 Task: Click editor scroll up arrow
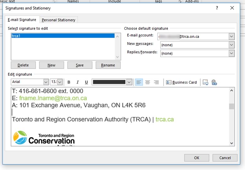tap(232, 91)
